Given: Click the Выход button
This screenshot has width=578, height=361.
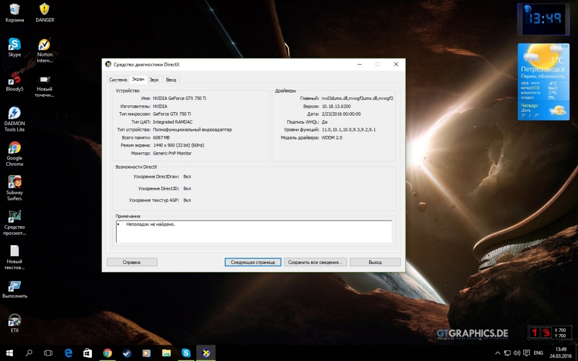Looking at the screenshot, I should tap(375, 262).
